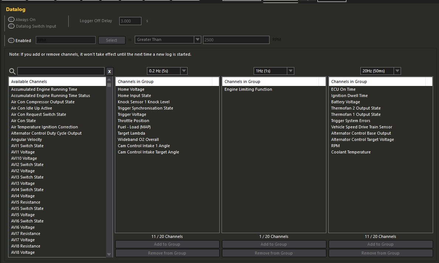The height and width of the screenshot is (263, 439).
Task: Toggle the Enabled radio button
Action: tap(11, 41)
